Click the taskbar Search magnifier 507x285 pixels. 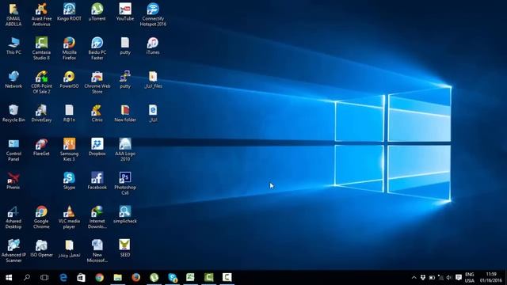click(x=27, y=278)
